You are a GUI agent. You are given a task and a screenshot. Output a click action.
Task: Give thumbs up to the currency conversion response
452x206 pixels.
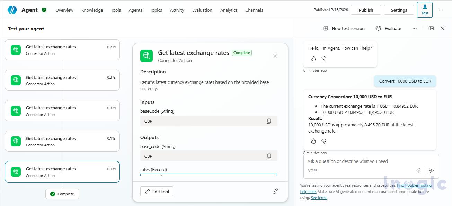click(313, 141)
